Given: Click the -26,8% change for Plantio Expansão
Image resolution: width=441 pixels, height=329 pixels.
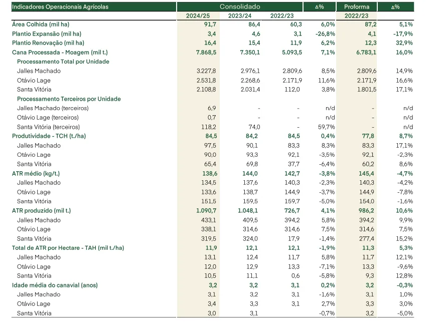Looking at the screenshot, I should pos(325,34).
